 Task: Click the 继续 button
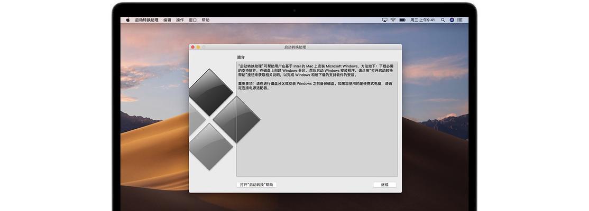[385, 185]
